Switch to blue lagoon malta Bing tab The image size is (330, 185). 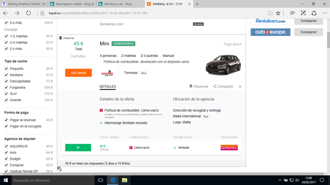72,4
